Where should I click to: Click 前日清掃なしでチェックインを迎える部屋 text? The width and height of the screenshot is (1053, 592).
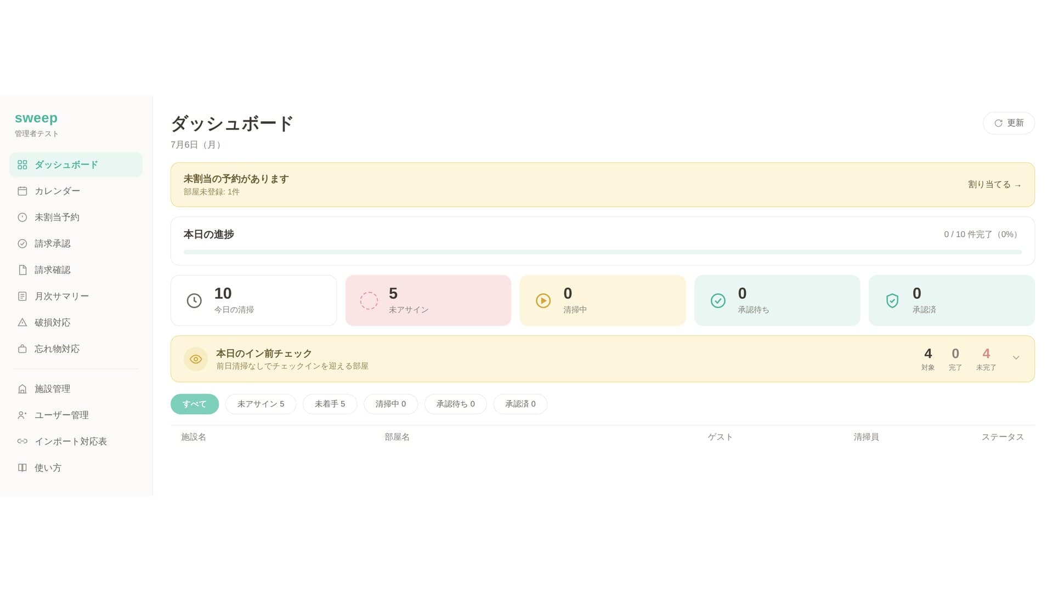point(292,366)
